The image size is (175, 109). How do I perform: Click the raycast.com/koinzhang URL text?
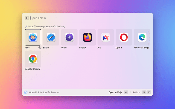click(x=46, y=26)
